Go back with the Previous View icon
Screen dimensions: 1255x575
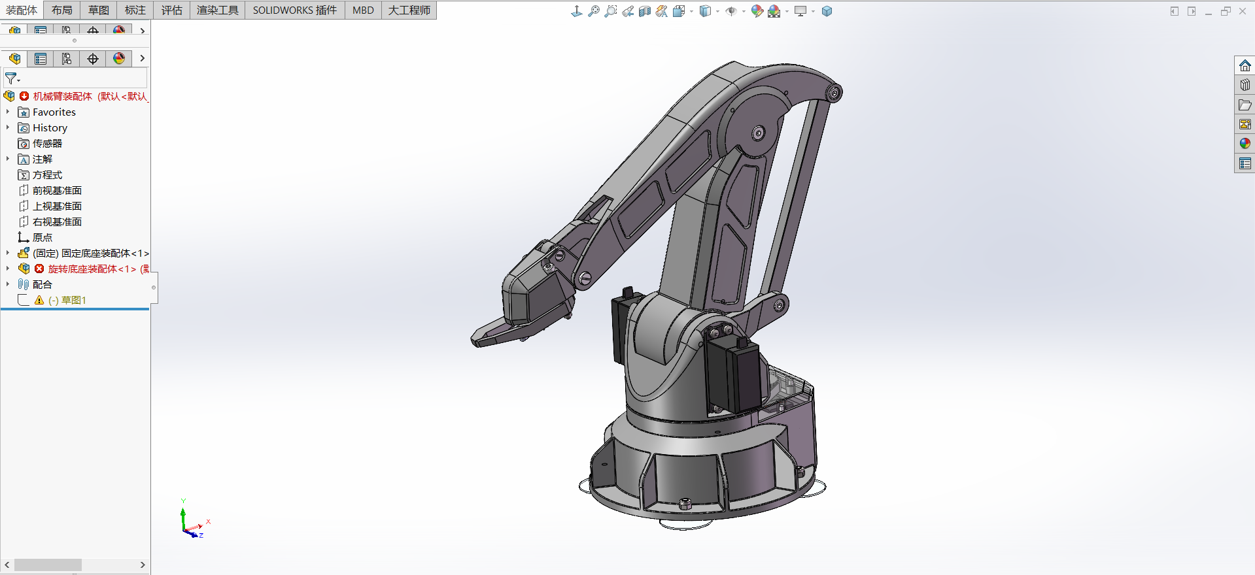(x=628, y=11)
